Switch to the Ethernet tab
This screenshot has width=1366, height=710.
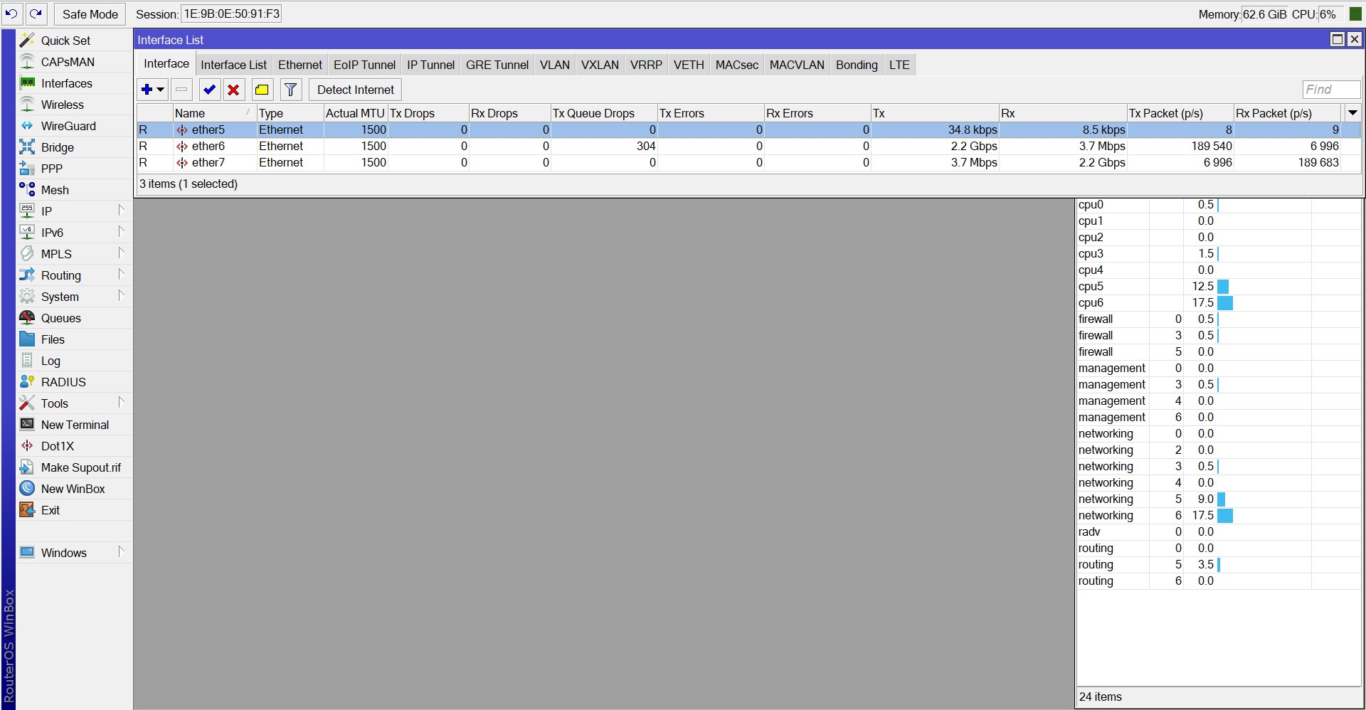pos(300,64)
